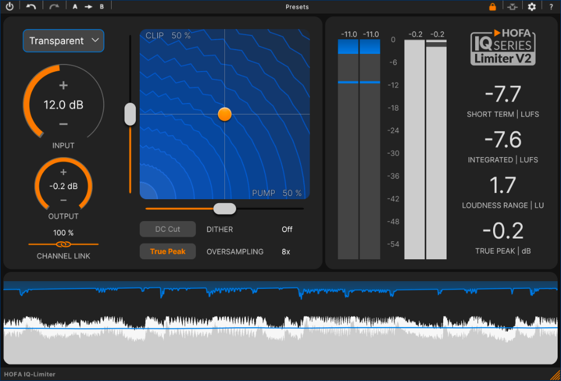
Task: Toggle the plugin power bypass icon
Action: point(10,6)
